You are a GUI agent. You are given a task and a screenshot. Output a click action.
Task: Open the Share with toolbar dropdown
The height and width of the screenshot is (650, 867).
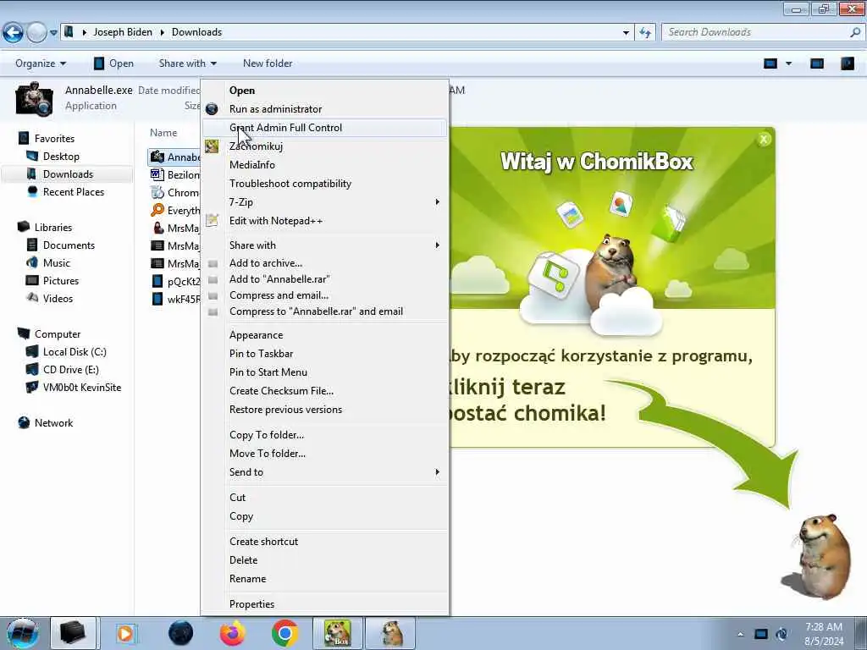[187, 63]
